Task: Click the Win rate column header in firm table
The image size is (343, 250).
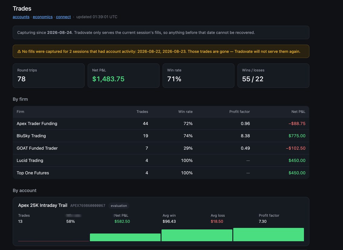Action: tap(185, 112)
